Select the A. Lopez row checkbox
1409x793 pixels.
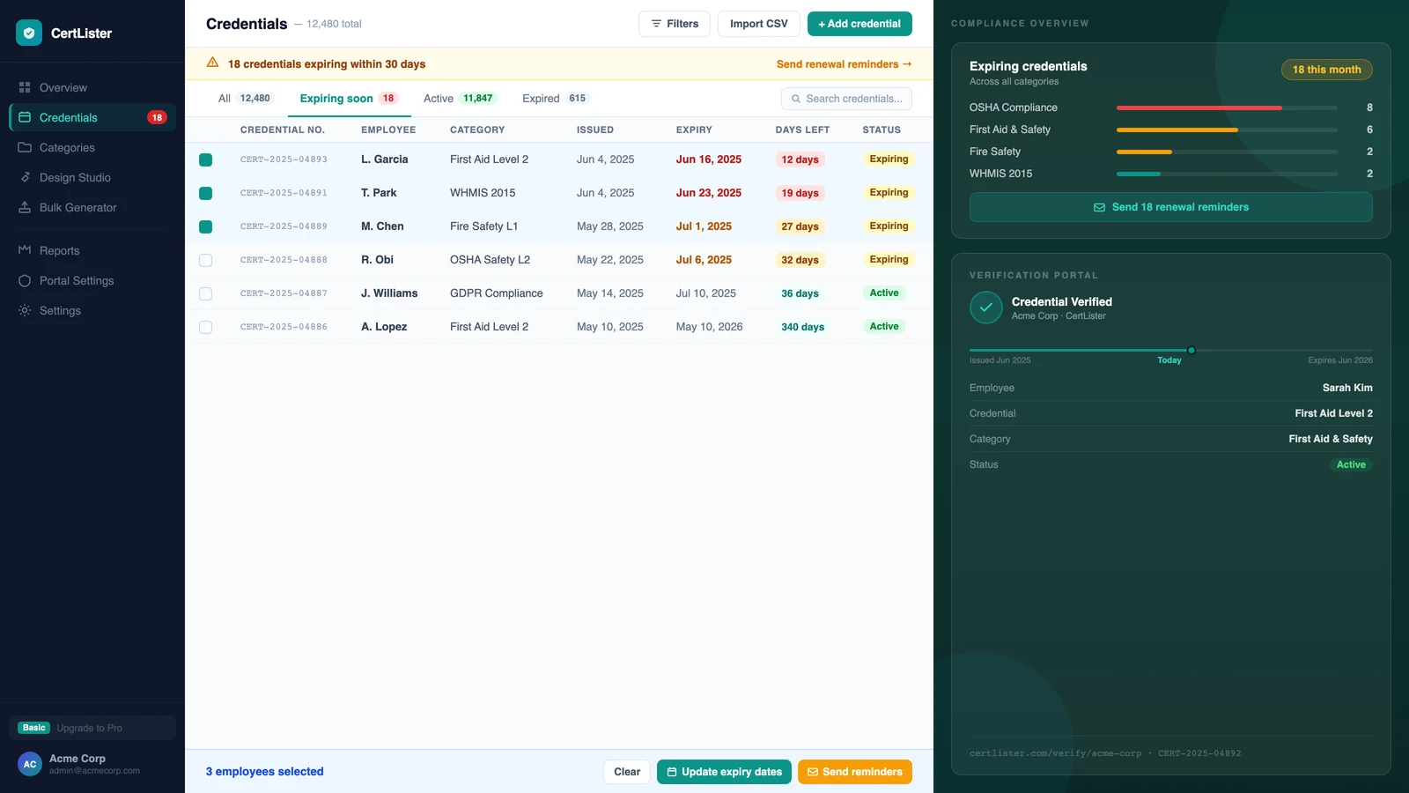(x=205, y=327)
